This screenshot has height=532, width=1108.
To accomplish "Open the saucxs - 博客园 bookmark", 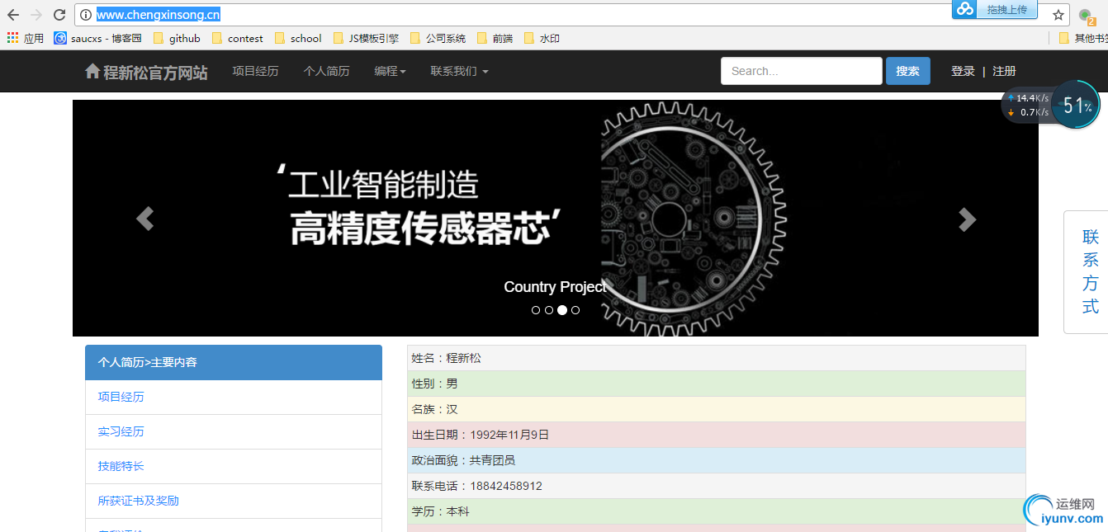I will (x=98, y=38).
